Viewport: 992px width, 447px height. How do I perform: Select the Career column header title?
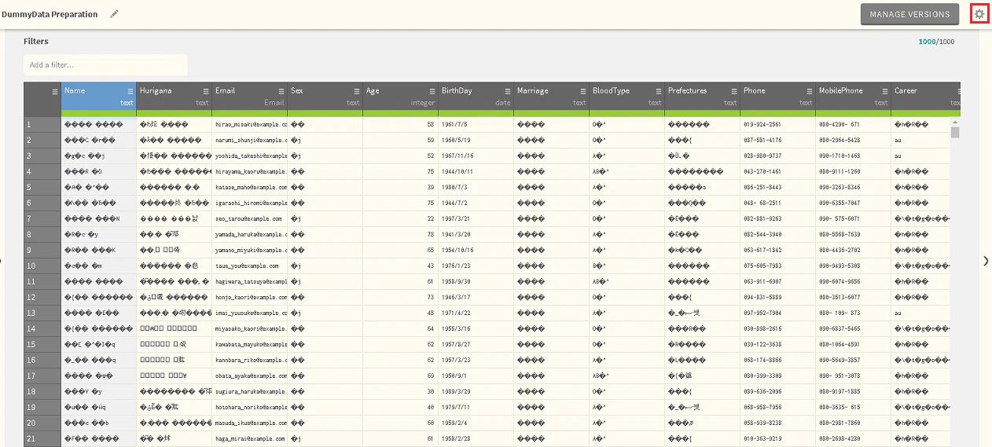906,91
